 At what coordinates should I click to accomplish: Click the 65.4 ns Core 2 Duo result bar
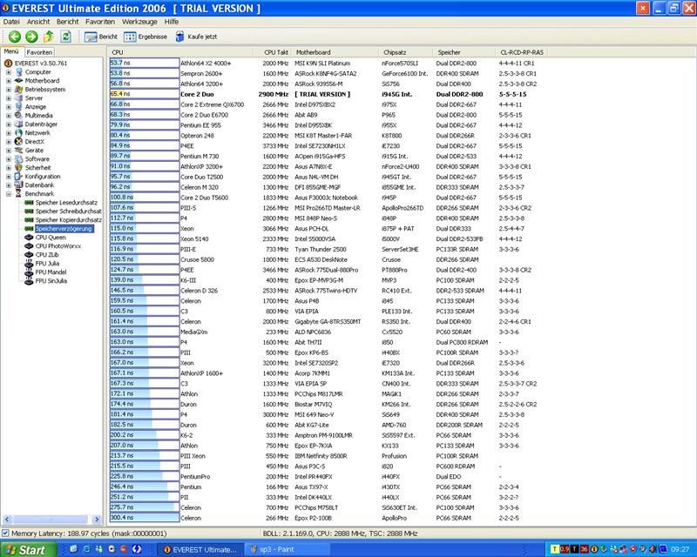145,94
